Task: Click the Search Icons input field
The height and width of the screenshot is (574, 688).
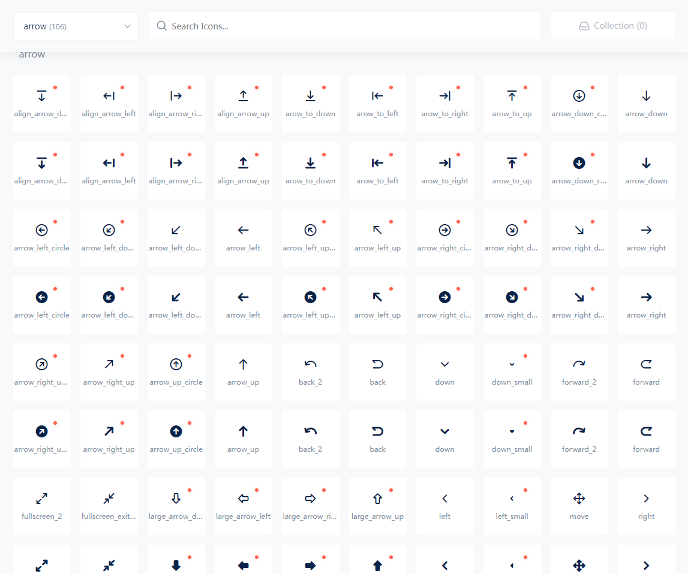Action: [345, 26]
